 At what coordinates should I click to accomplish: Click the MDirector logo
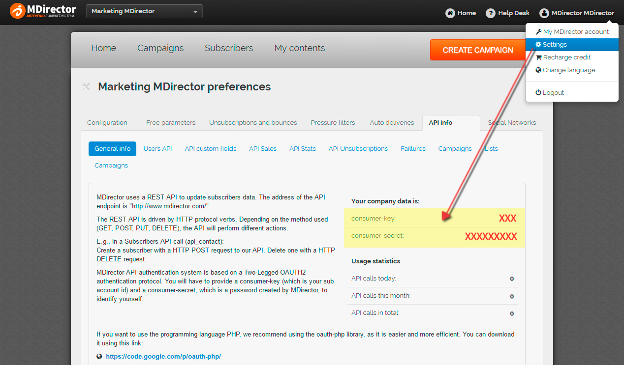[43, 11]
